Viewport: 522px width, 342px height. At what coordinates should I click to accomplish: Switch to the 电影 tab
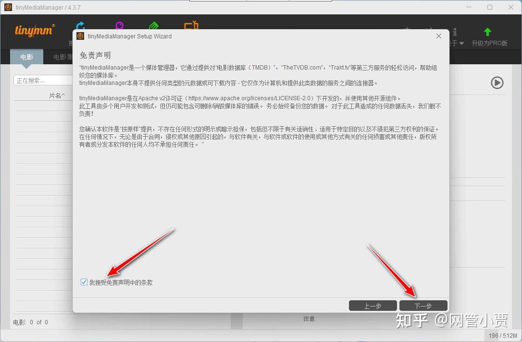click(x=26, y=57)
